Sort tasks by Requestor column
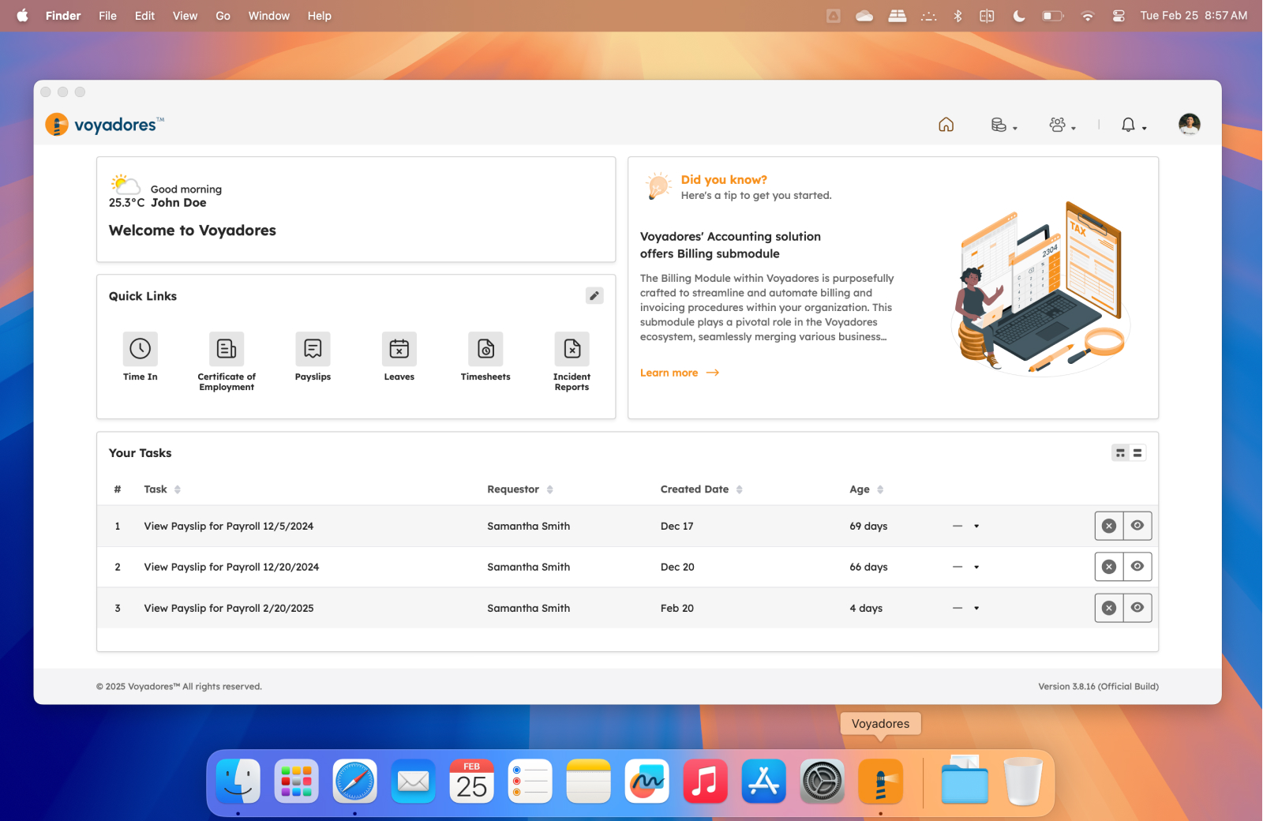The image size is (1263, 821). (550, 489)
